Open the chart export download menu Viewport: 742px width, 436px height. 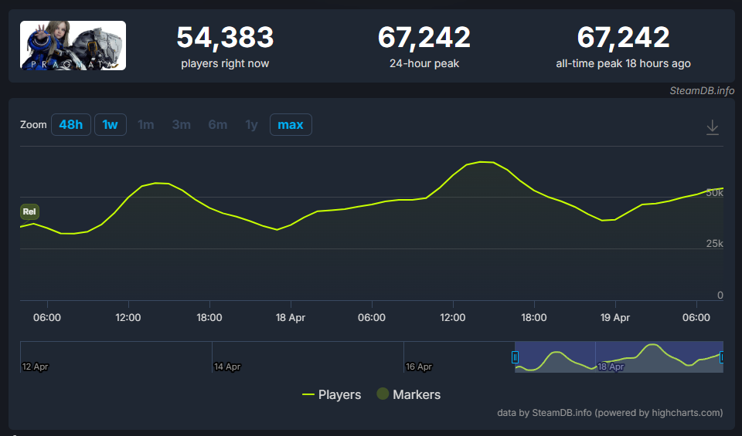point(713,127)
